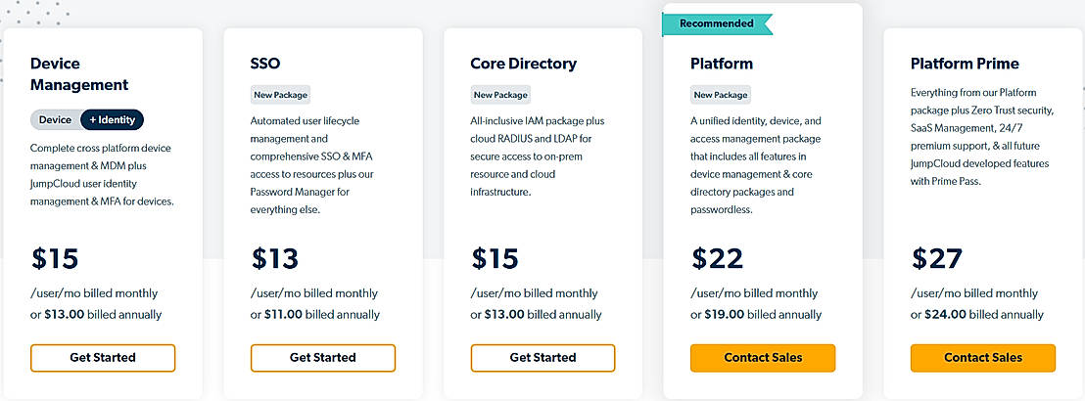Click the $13 price on SSO card
This screenshot has width=1085, height=401.
coord(275,258)
